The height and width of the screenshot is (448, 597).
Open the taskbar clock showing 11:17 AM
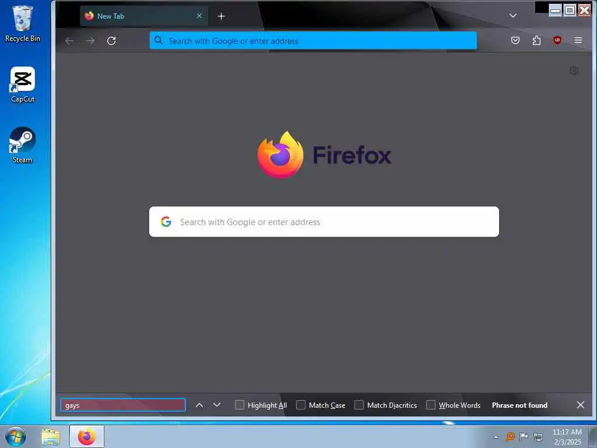click(x=567, y=436)
